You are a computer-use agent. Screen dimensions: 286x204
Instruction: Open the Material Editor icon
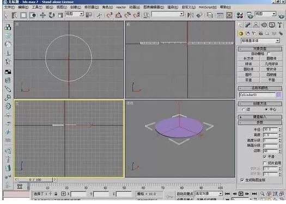coord(240,15)
